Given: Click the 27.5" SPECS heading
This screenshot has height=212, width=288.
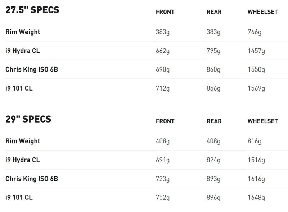Looking at the screenshot, I should [x=32, y=10].
